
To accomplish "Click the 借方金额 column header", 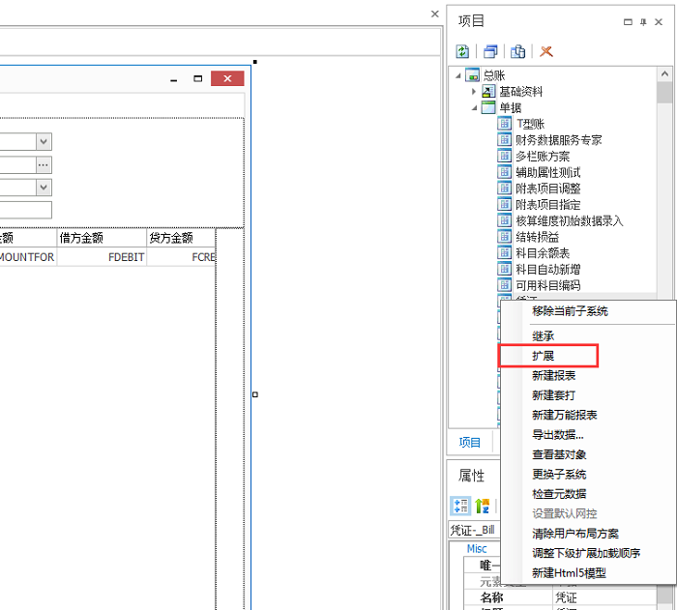I will [82, 237].
